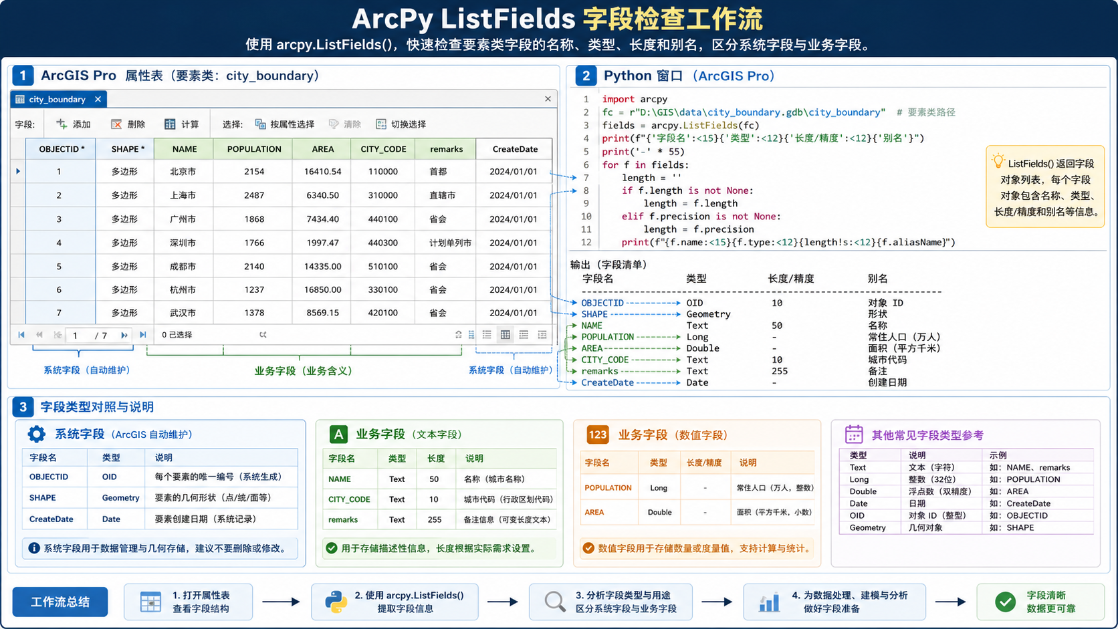Close the attribute table panel
This screenshot has width=1118, height=629.
coord(548,99)
